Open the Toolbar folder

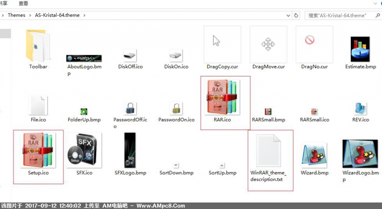(38, 46)
